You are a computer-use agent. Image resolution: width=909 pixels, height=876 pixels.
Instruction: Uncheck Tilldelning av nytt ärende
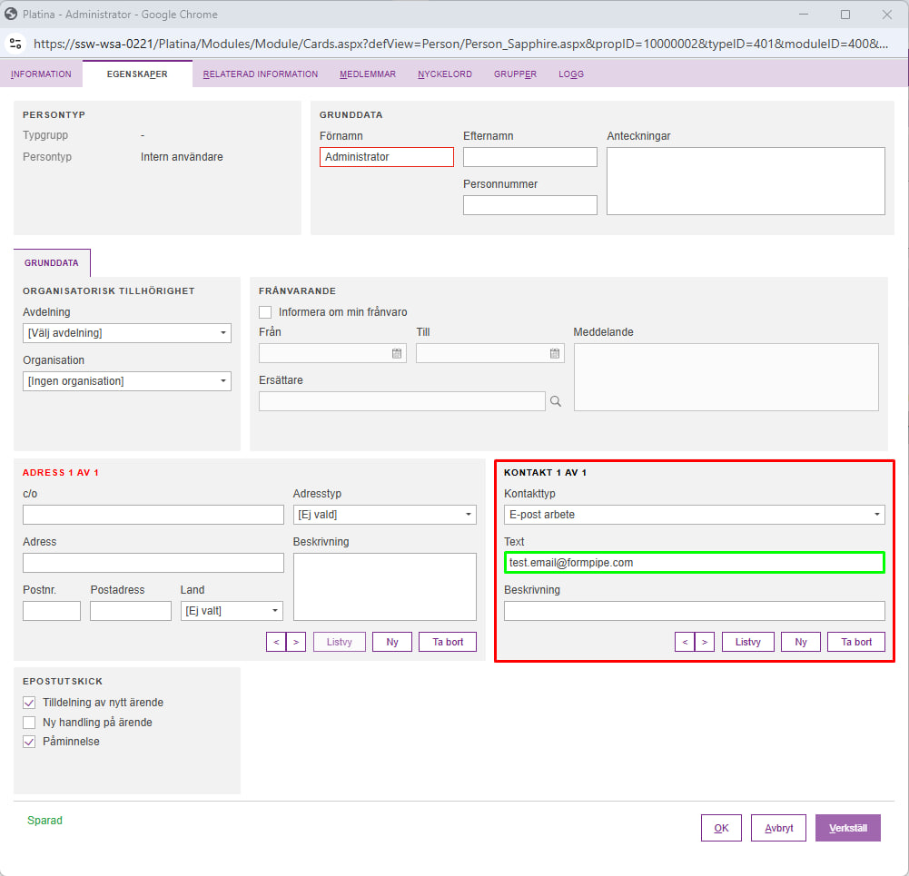(x=29, y=703)
